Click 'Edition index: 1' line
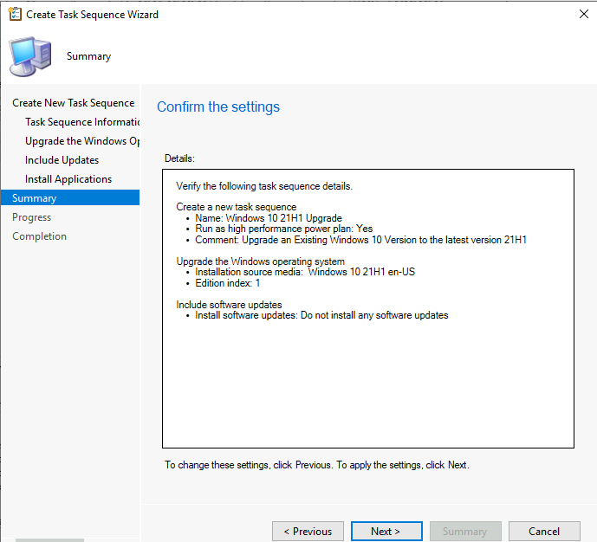This screenshot has height=542, width=597. tap(227, 283)
